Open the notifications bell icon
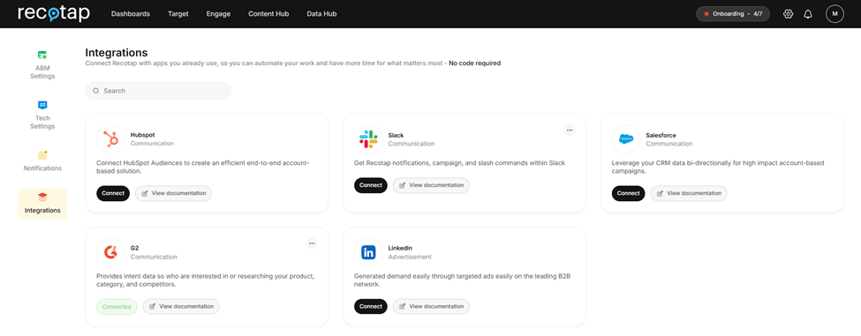The height and width of the screenshot is (336, 861). pos(808,14)
